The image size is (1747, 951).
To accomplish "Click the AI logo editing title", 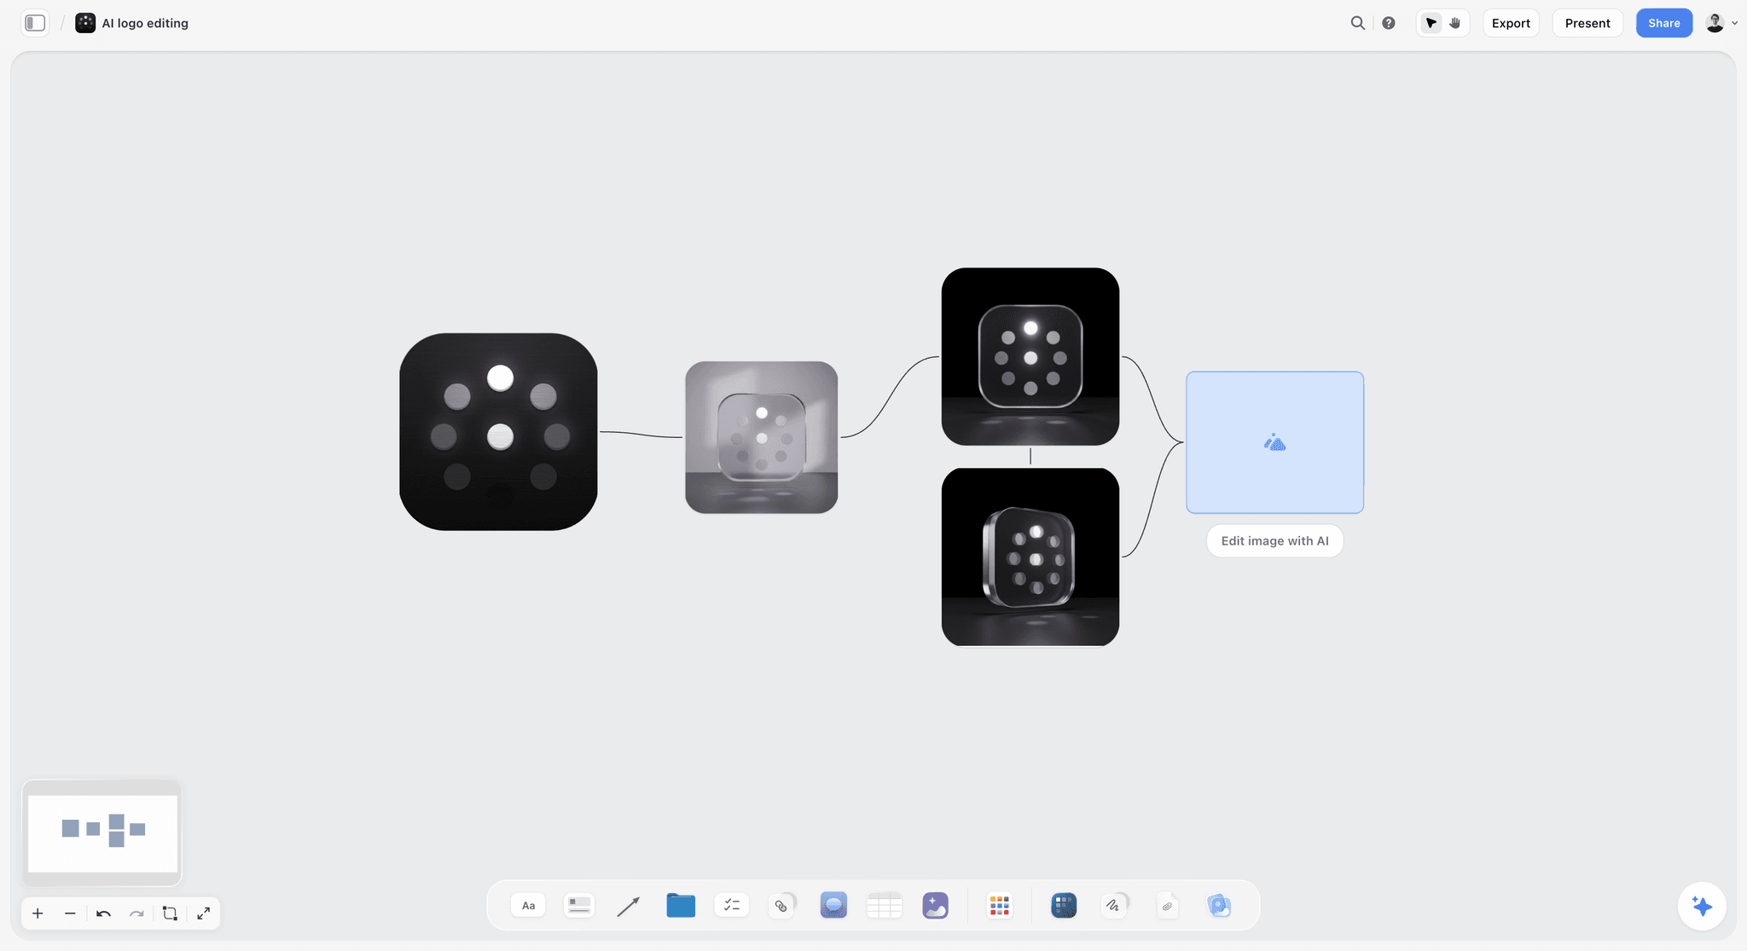I will tap(145, 23).
